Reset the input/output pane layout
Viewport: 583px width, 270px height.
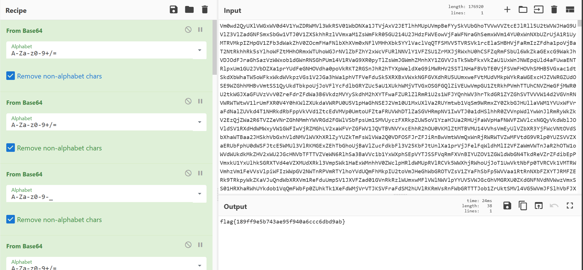570,10
